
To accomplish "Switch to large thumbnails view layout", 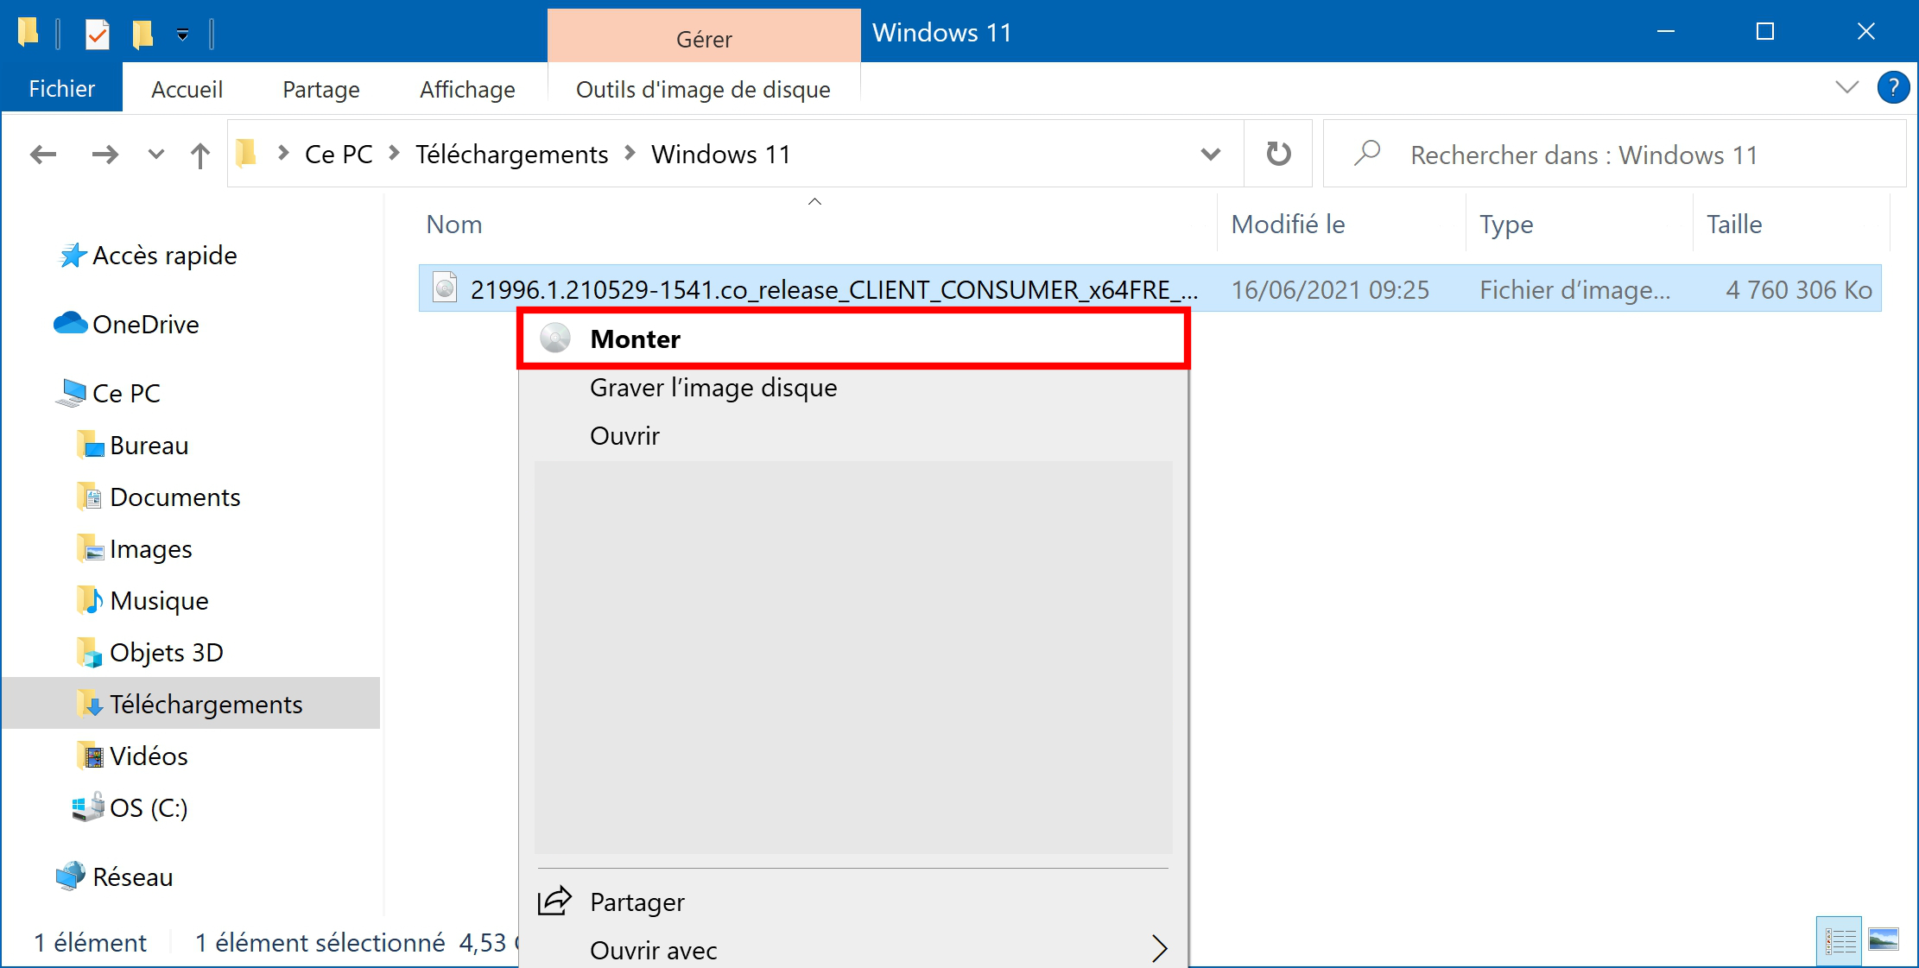I will (1884, 940).
